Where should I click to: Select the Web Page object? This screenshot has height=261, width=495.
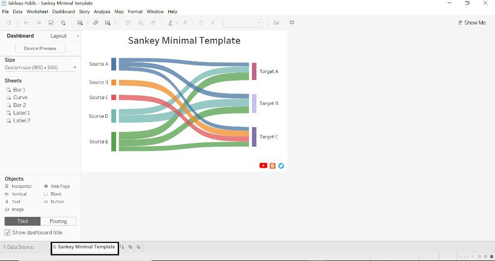[x=57, y=186]
